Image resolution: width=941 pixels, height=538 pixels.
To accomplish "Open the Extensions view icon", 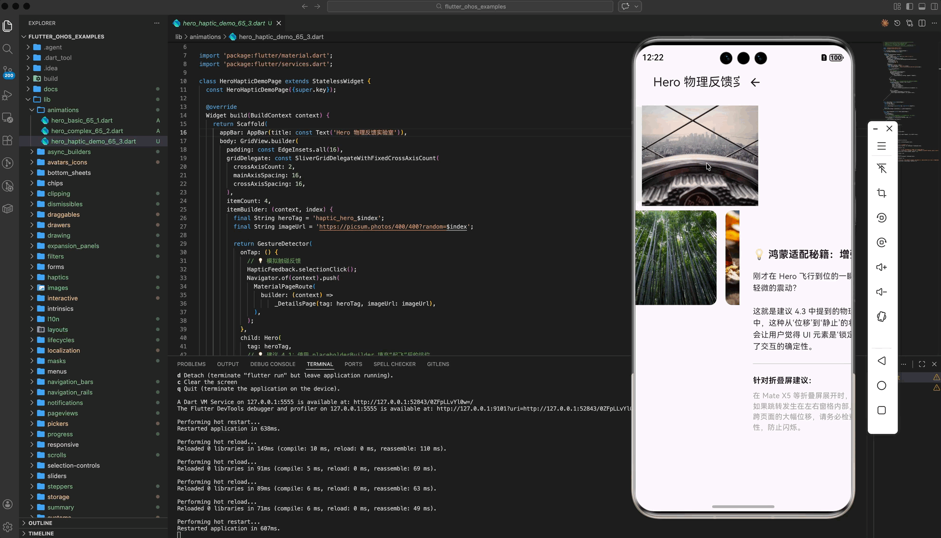I will (x=8, y=140).
